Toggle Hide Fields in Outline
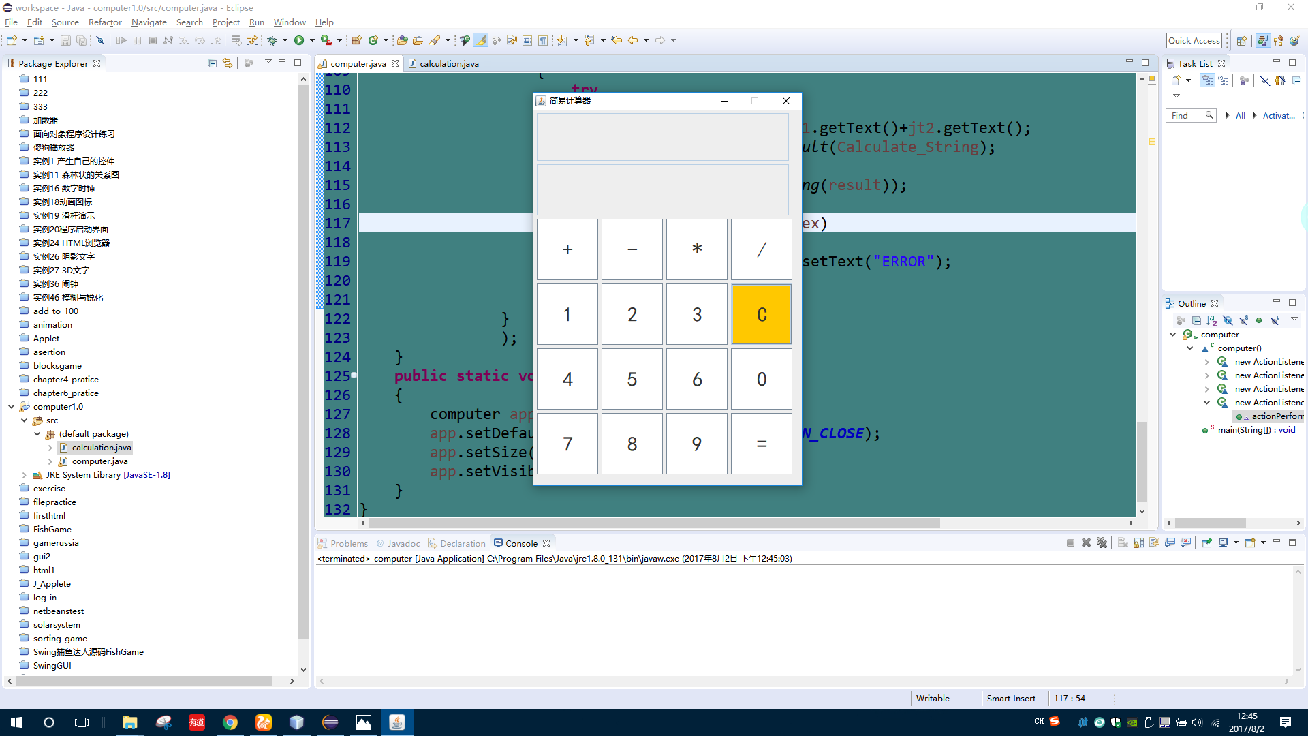1308x736 pixels. pyautogui.click(x=1228, y=320)
